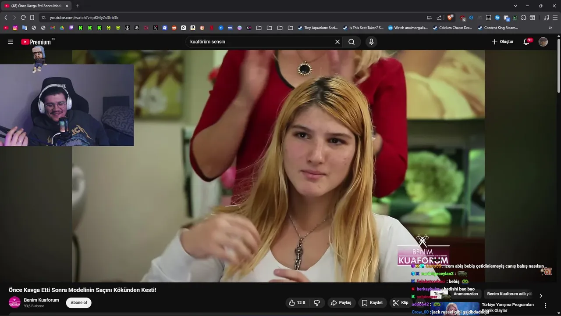This screenshot has width=561, height=316.
Task: Like the video with thumbs up
Action: pos(297,303)
